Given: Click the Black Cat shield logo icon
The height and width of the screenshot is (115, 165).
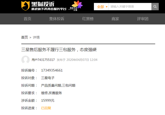Looking at the screenshot, I should (25, 6).
